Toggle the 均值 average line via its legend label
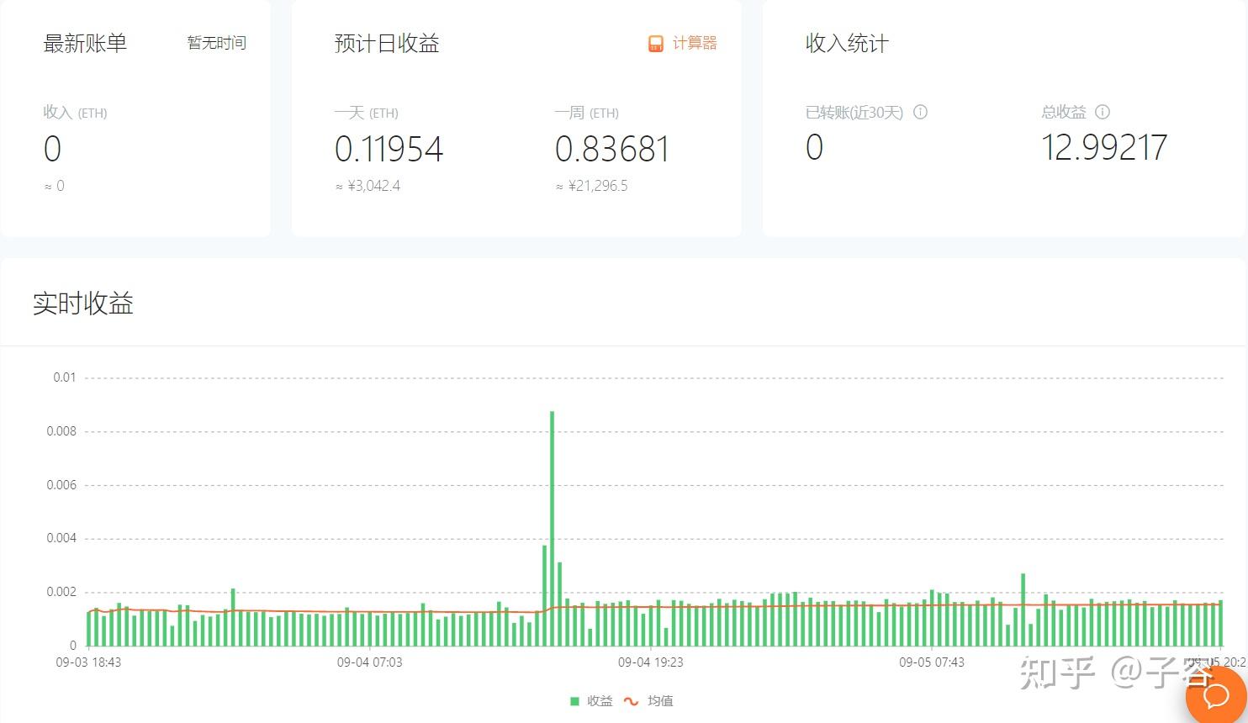Image resolution: width=1248 pixels, height=723 pixels. click(x=662, y=700)
